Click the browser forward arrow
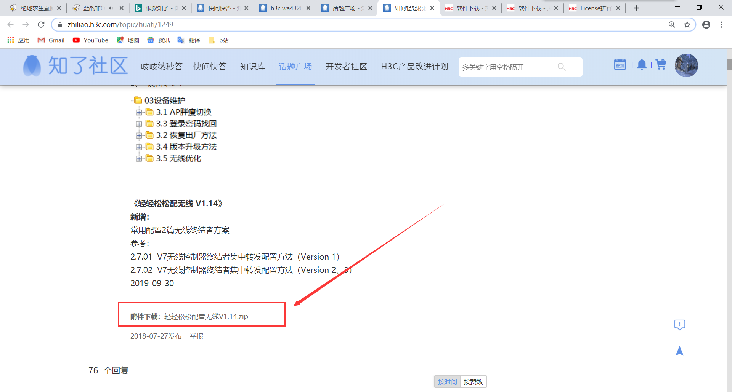The height and width of the screenshot is (392, 732). coord(26,24)
